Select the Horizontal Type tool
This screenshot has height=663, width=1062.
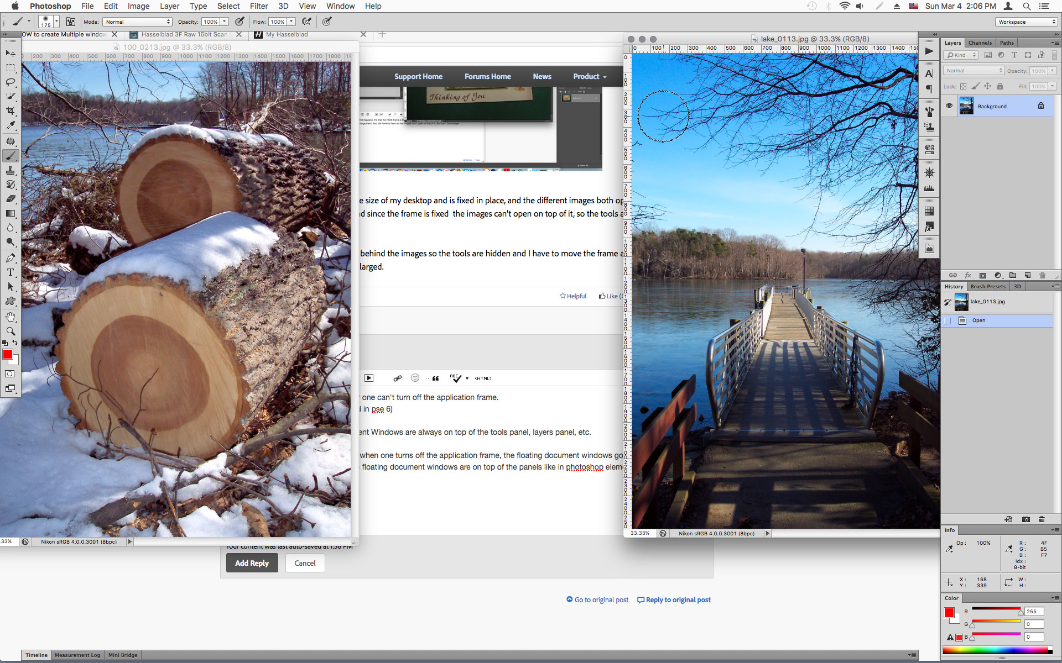11,272
